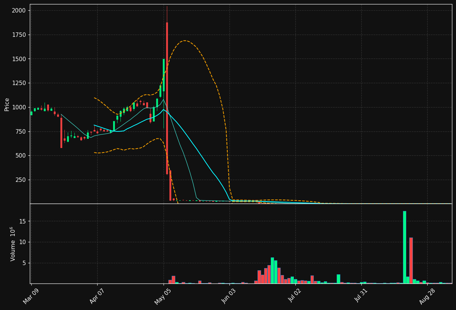Click the tall red volume bar beside the tallest green
This screenshot has height=310, width=456.
[411, 260]
